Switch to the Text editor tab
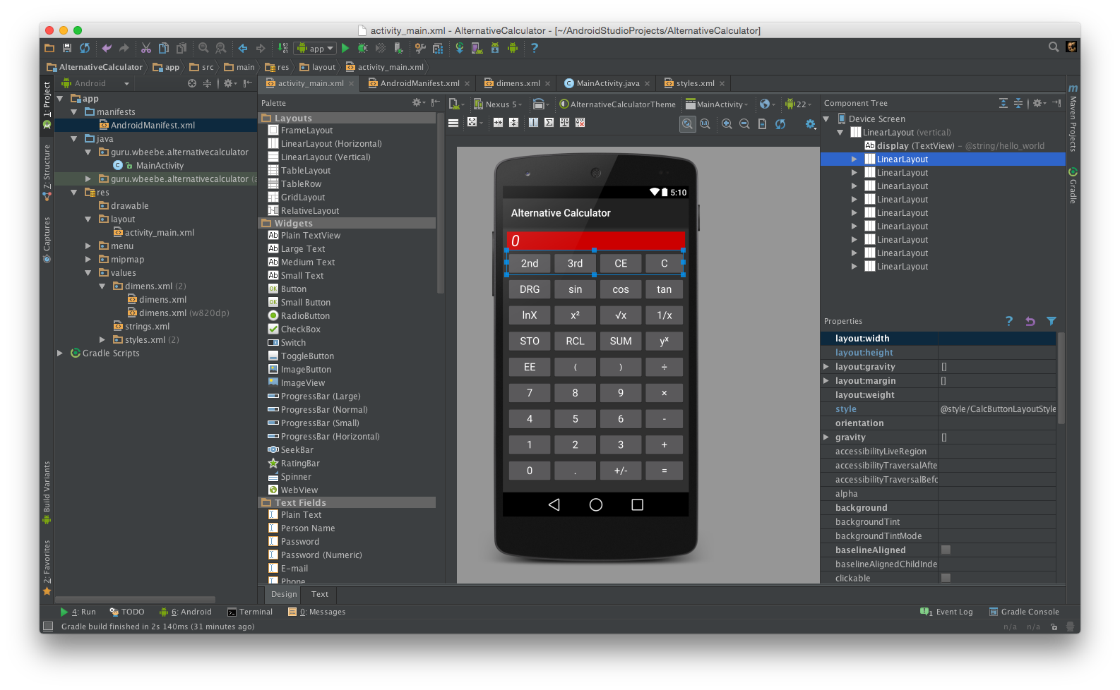 click(x=320, y=594)
